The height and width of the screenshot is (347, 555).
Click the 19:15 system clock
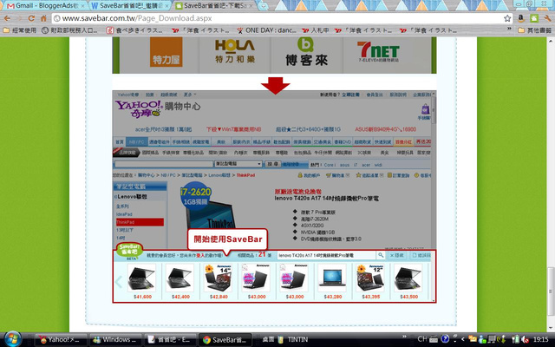[540, 339]
